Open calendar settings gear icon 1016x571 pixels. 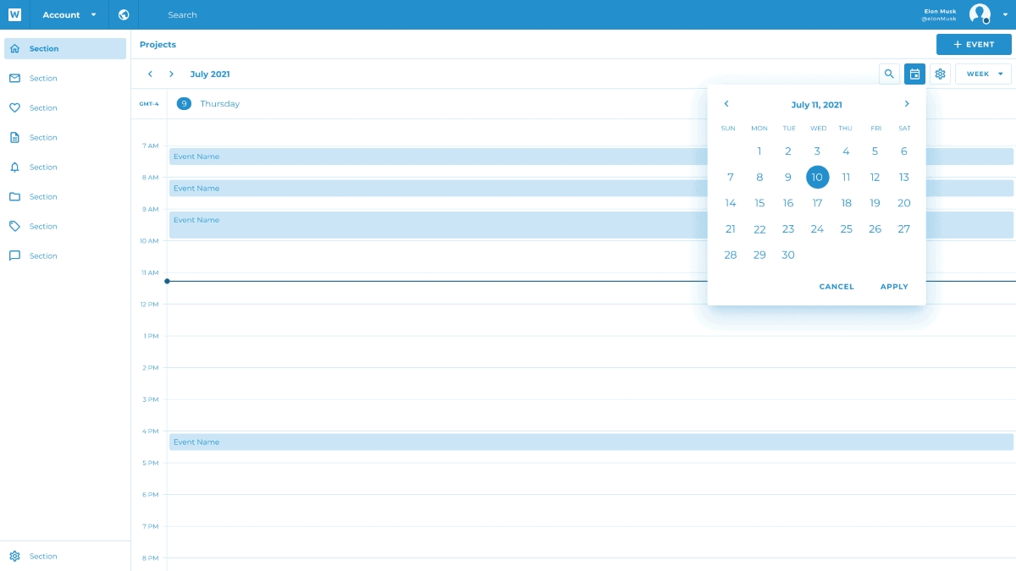click(940, 74)
